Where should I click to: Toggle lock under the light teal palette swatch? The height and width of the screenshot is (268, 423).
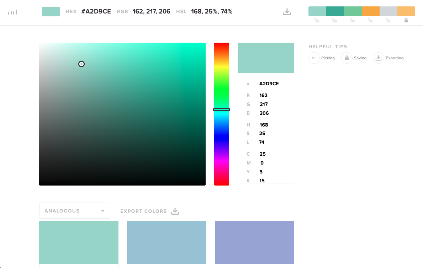click(x=317, y=21)
